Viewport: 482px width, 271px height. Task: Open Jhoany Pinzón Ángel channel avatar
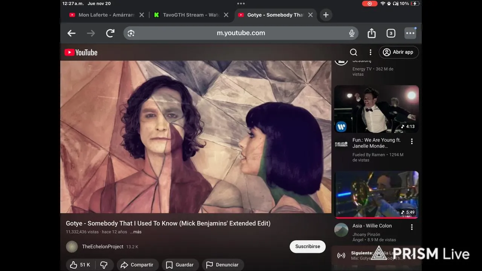(x=341, y=230)
